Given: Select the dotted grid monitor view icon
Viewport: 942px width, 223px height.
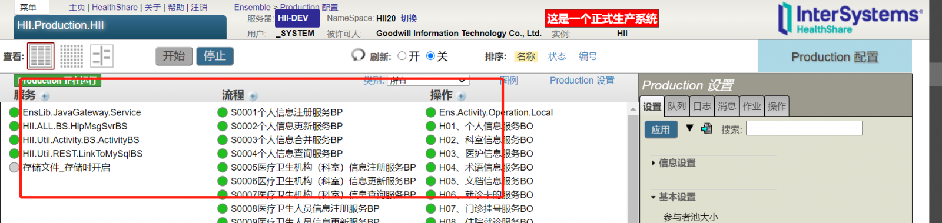Looking at the screenshot, I should (71, 56).
